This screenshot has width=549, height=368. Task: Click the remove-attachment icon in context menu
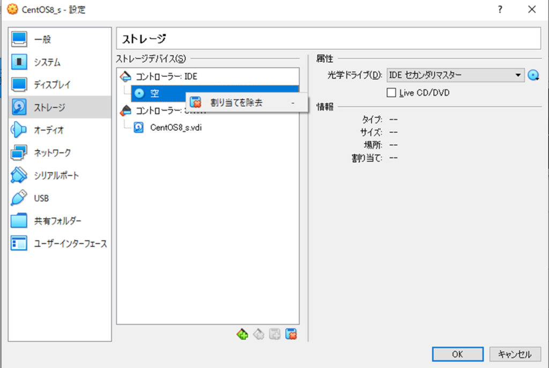(196, 102)
